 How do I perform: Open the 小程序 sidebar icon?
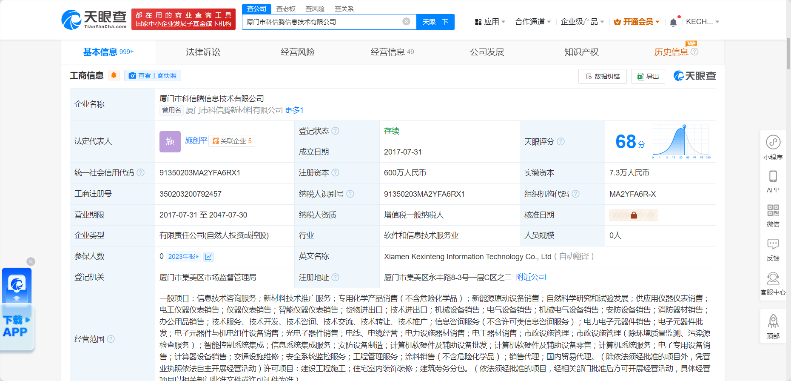(x=773, y=143)
